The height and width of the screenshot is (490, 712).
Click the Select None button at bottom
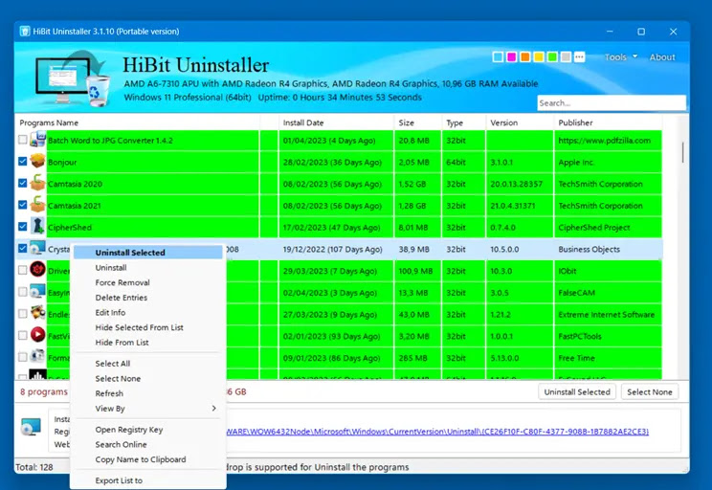coord(650,392)
